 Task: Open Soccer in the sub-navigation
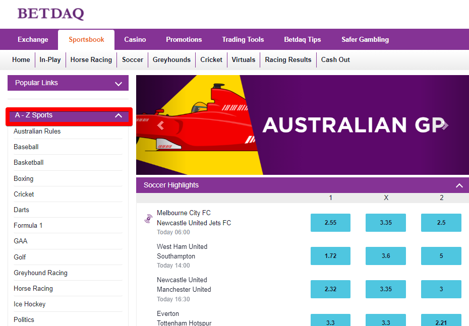click(x=133, y=60)
